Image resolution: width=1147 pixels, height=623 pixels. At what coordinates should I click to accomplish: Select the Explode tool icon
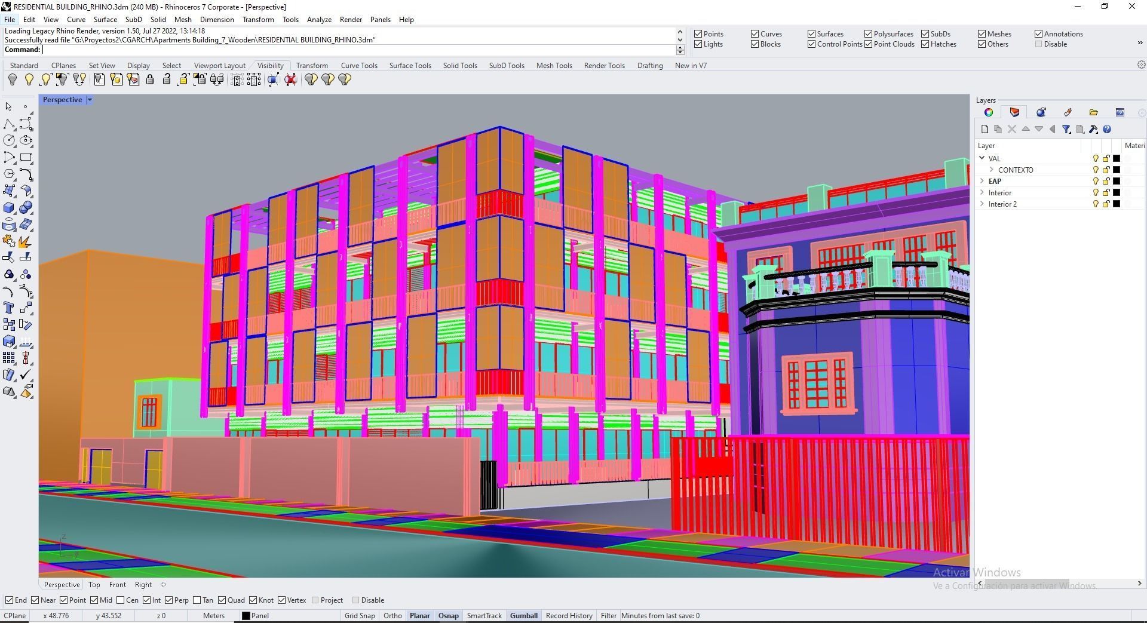(26, 241)
